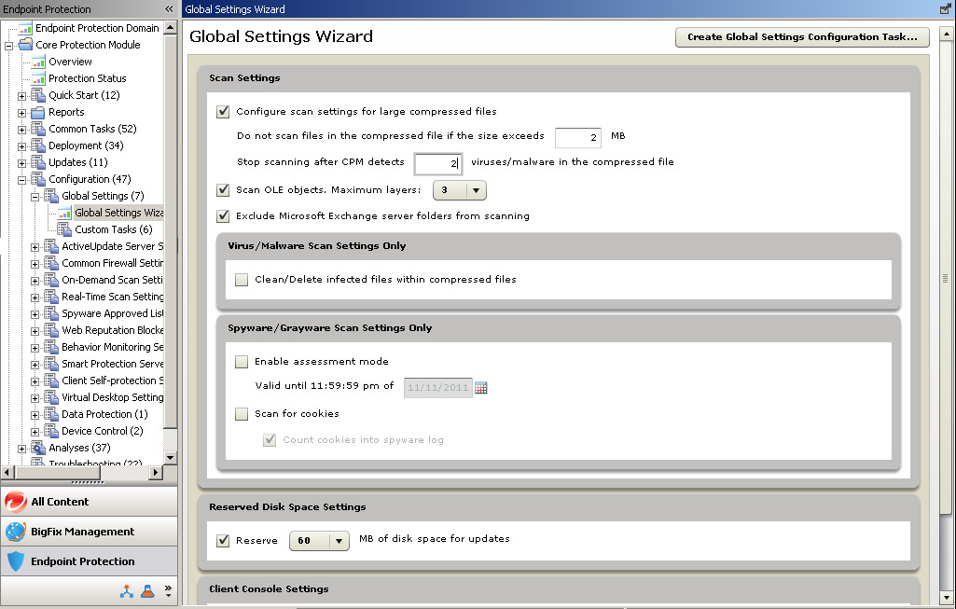Expand the Common Tasks (52) node
The width and height of the screenshot is (956, 609).
(22, 130)
